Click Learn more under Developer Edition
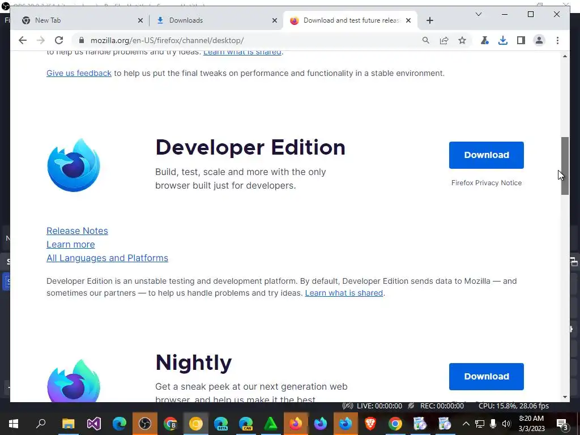 pos(70,245)
